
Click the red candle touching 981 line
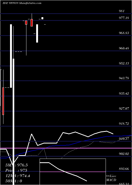[x=32, y=23]
